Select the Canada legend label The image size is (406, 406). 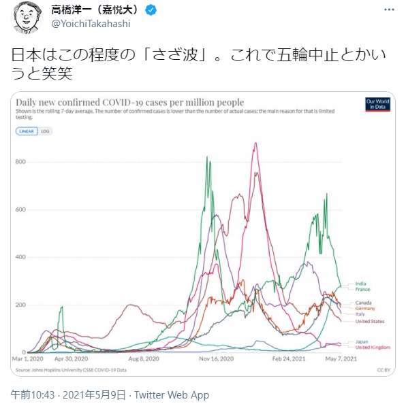coord(363,303)
